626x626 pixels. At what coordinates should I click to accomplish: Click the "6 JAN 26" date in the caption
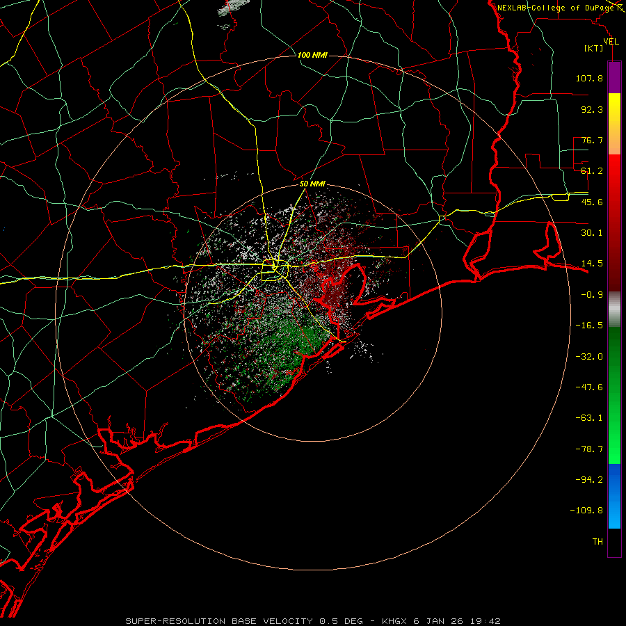click(438, 621)
